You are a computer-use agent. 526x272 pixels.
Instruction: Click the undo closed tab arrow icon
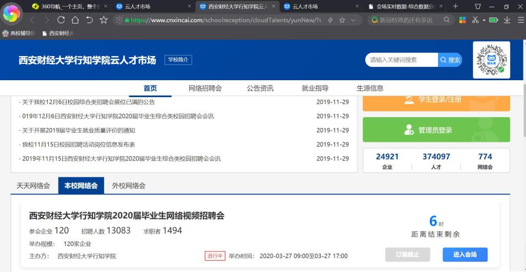[x=89, y=20]
